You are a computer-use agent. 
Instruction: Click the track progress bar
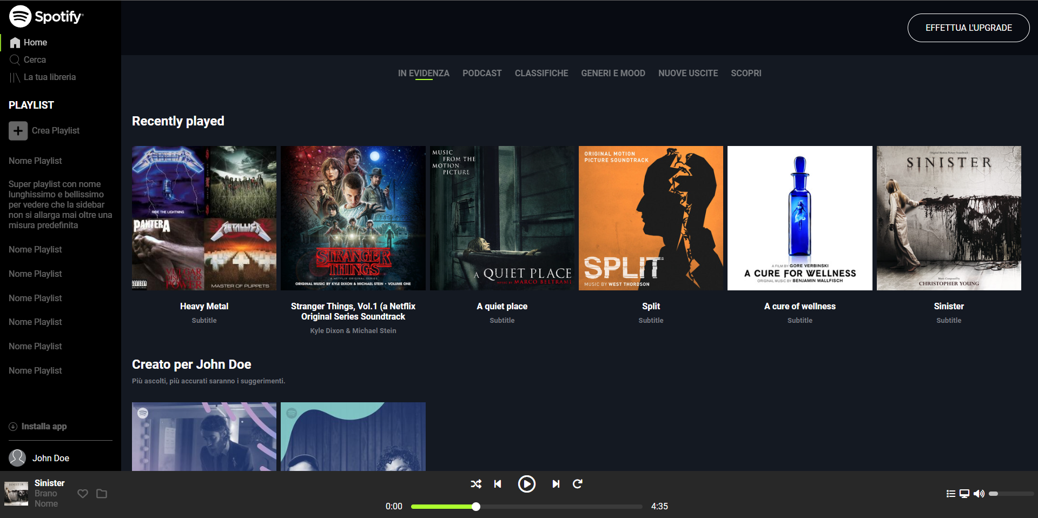[526, 507]
